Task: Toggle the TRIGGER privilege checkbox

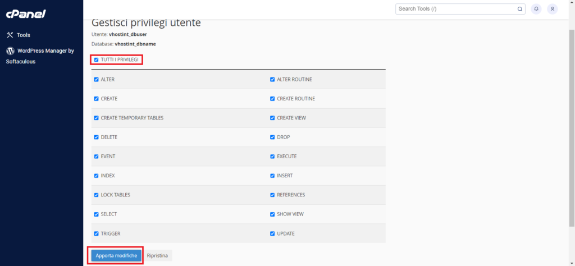Action: point(97,233)
